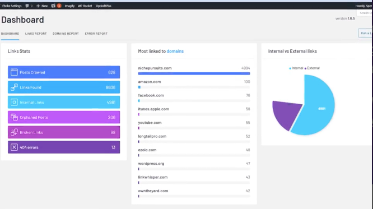Click facebook.com domain name
The image size is (373, 209).
point(151,95)
